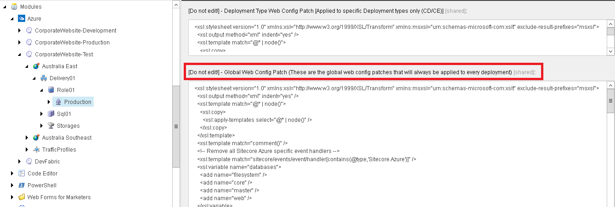The width and height of the screenshot is (615, 207).
Task: Click the CorporateWebsite-Production icon
Action: [29, 43]
